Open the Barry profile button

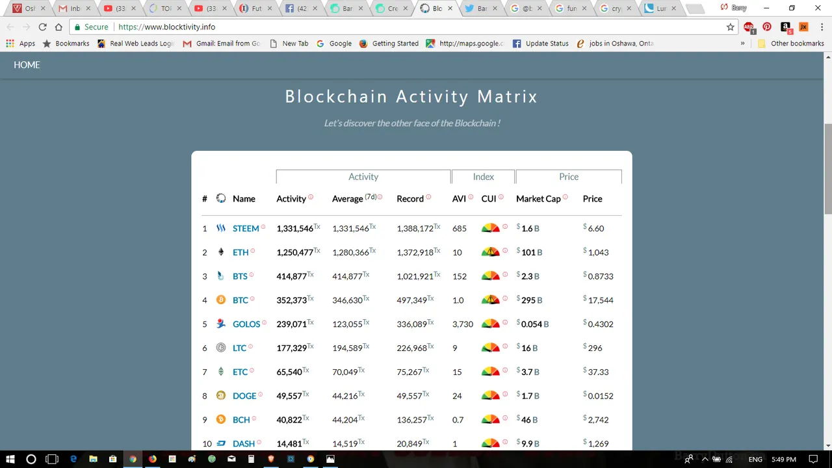tap(734, 8)
